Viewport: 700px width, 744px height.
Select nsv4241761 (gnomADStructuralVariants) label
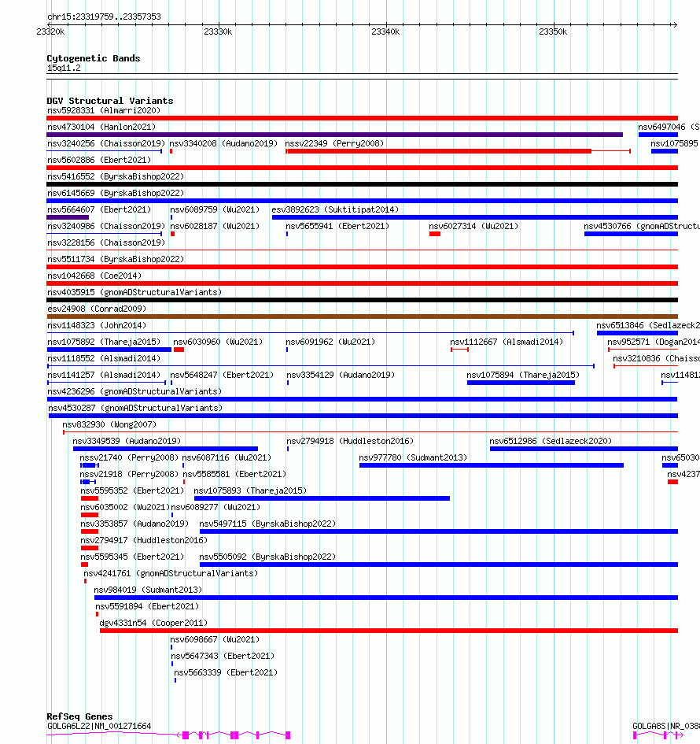point(171,574)
